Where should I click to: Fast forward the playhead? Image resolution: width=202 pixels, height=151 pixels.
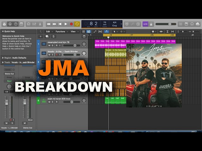click(x=54, y=24)
